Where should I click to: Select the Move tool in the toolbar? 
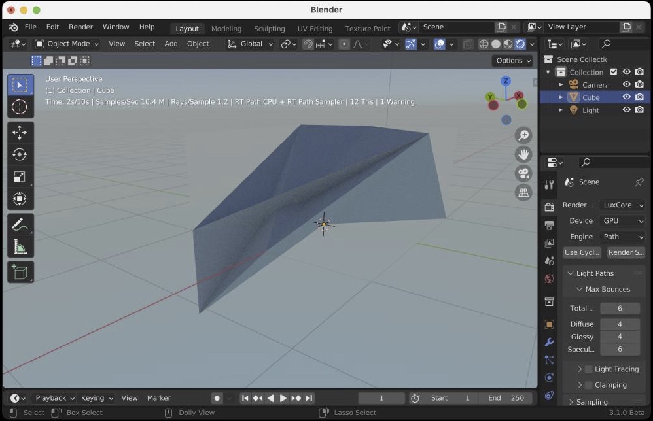20,133
